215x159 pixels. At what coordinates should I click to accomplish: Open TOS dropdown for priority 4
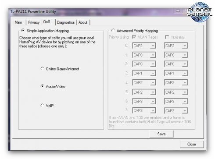tap(176, 83)
